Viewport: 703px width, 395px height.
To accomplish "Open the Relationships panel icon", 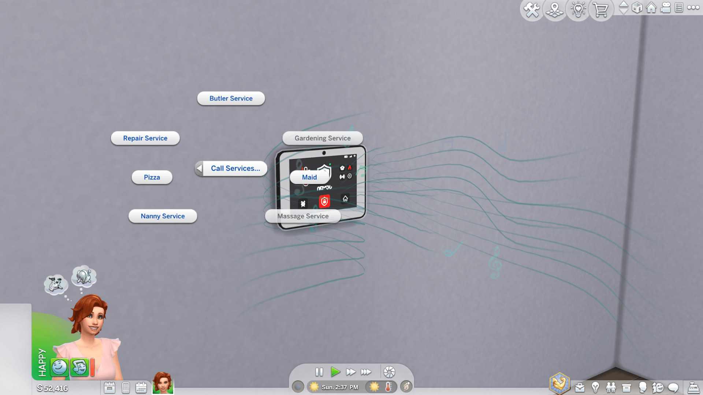I will 611,387.
